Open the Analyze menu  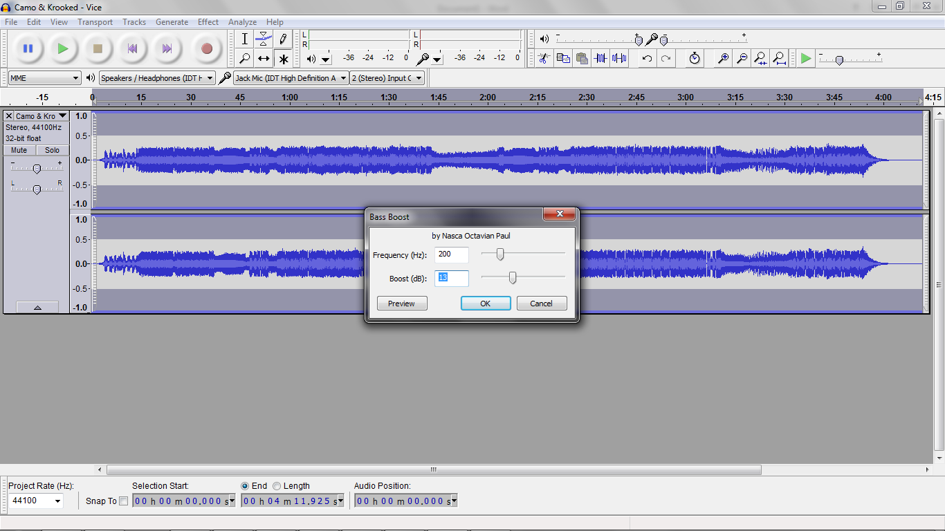(242, 22)
